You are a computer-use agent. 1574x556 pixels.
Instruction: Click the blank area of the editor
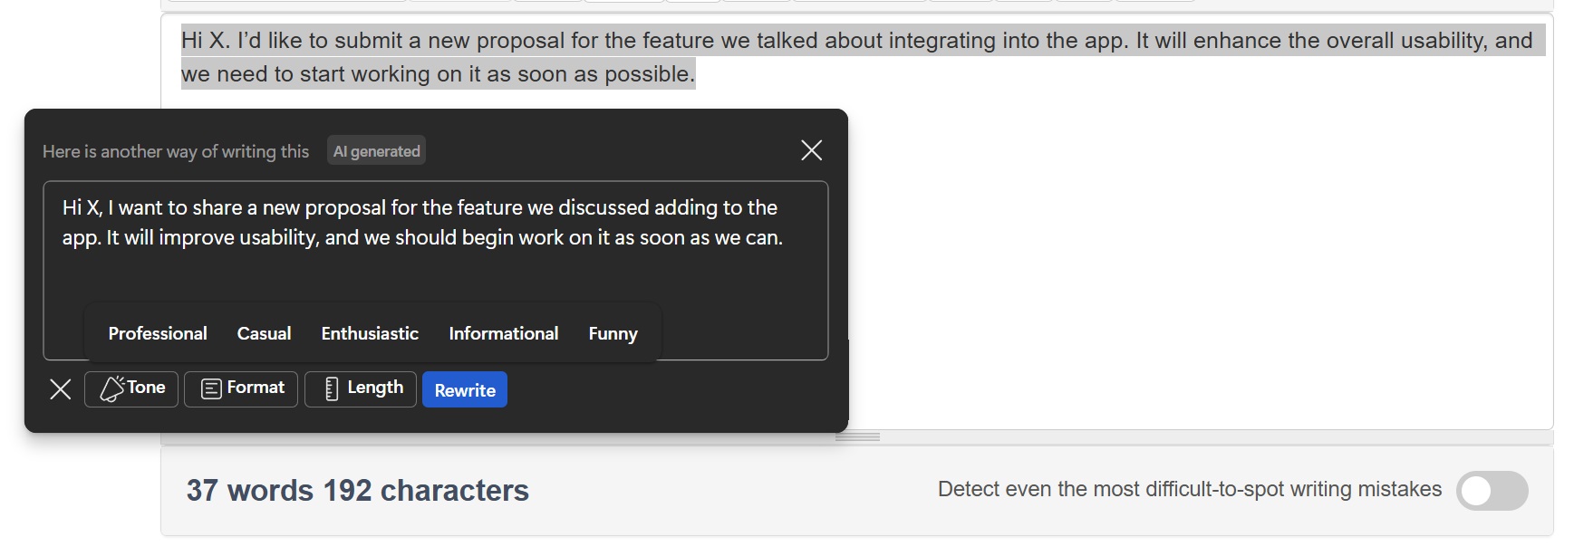[x=1178, y=272]
